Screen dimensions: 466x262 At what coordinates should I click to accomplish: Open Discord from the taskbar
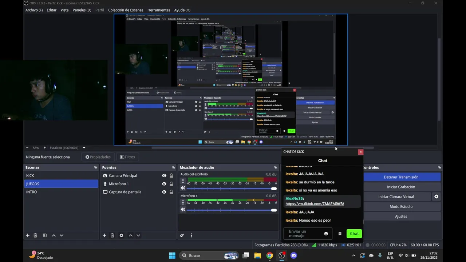[294, 255]
